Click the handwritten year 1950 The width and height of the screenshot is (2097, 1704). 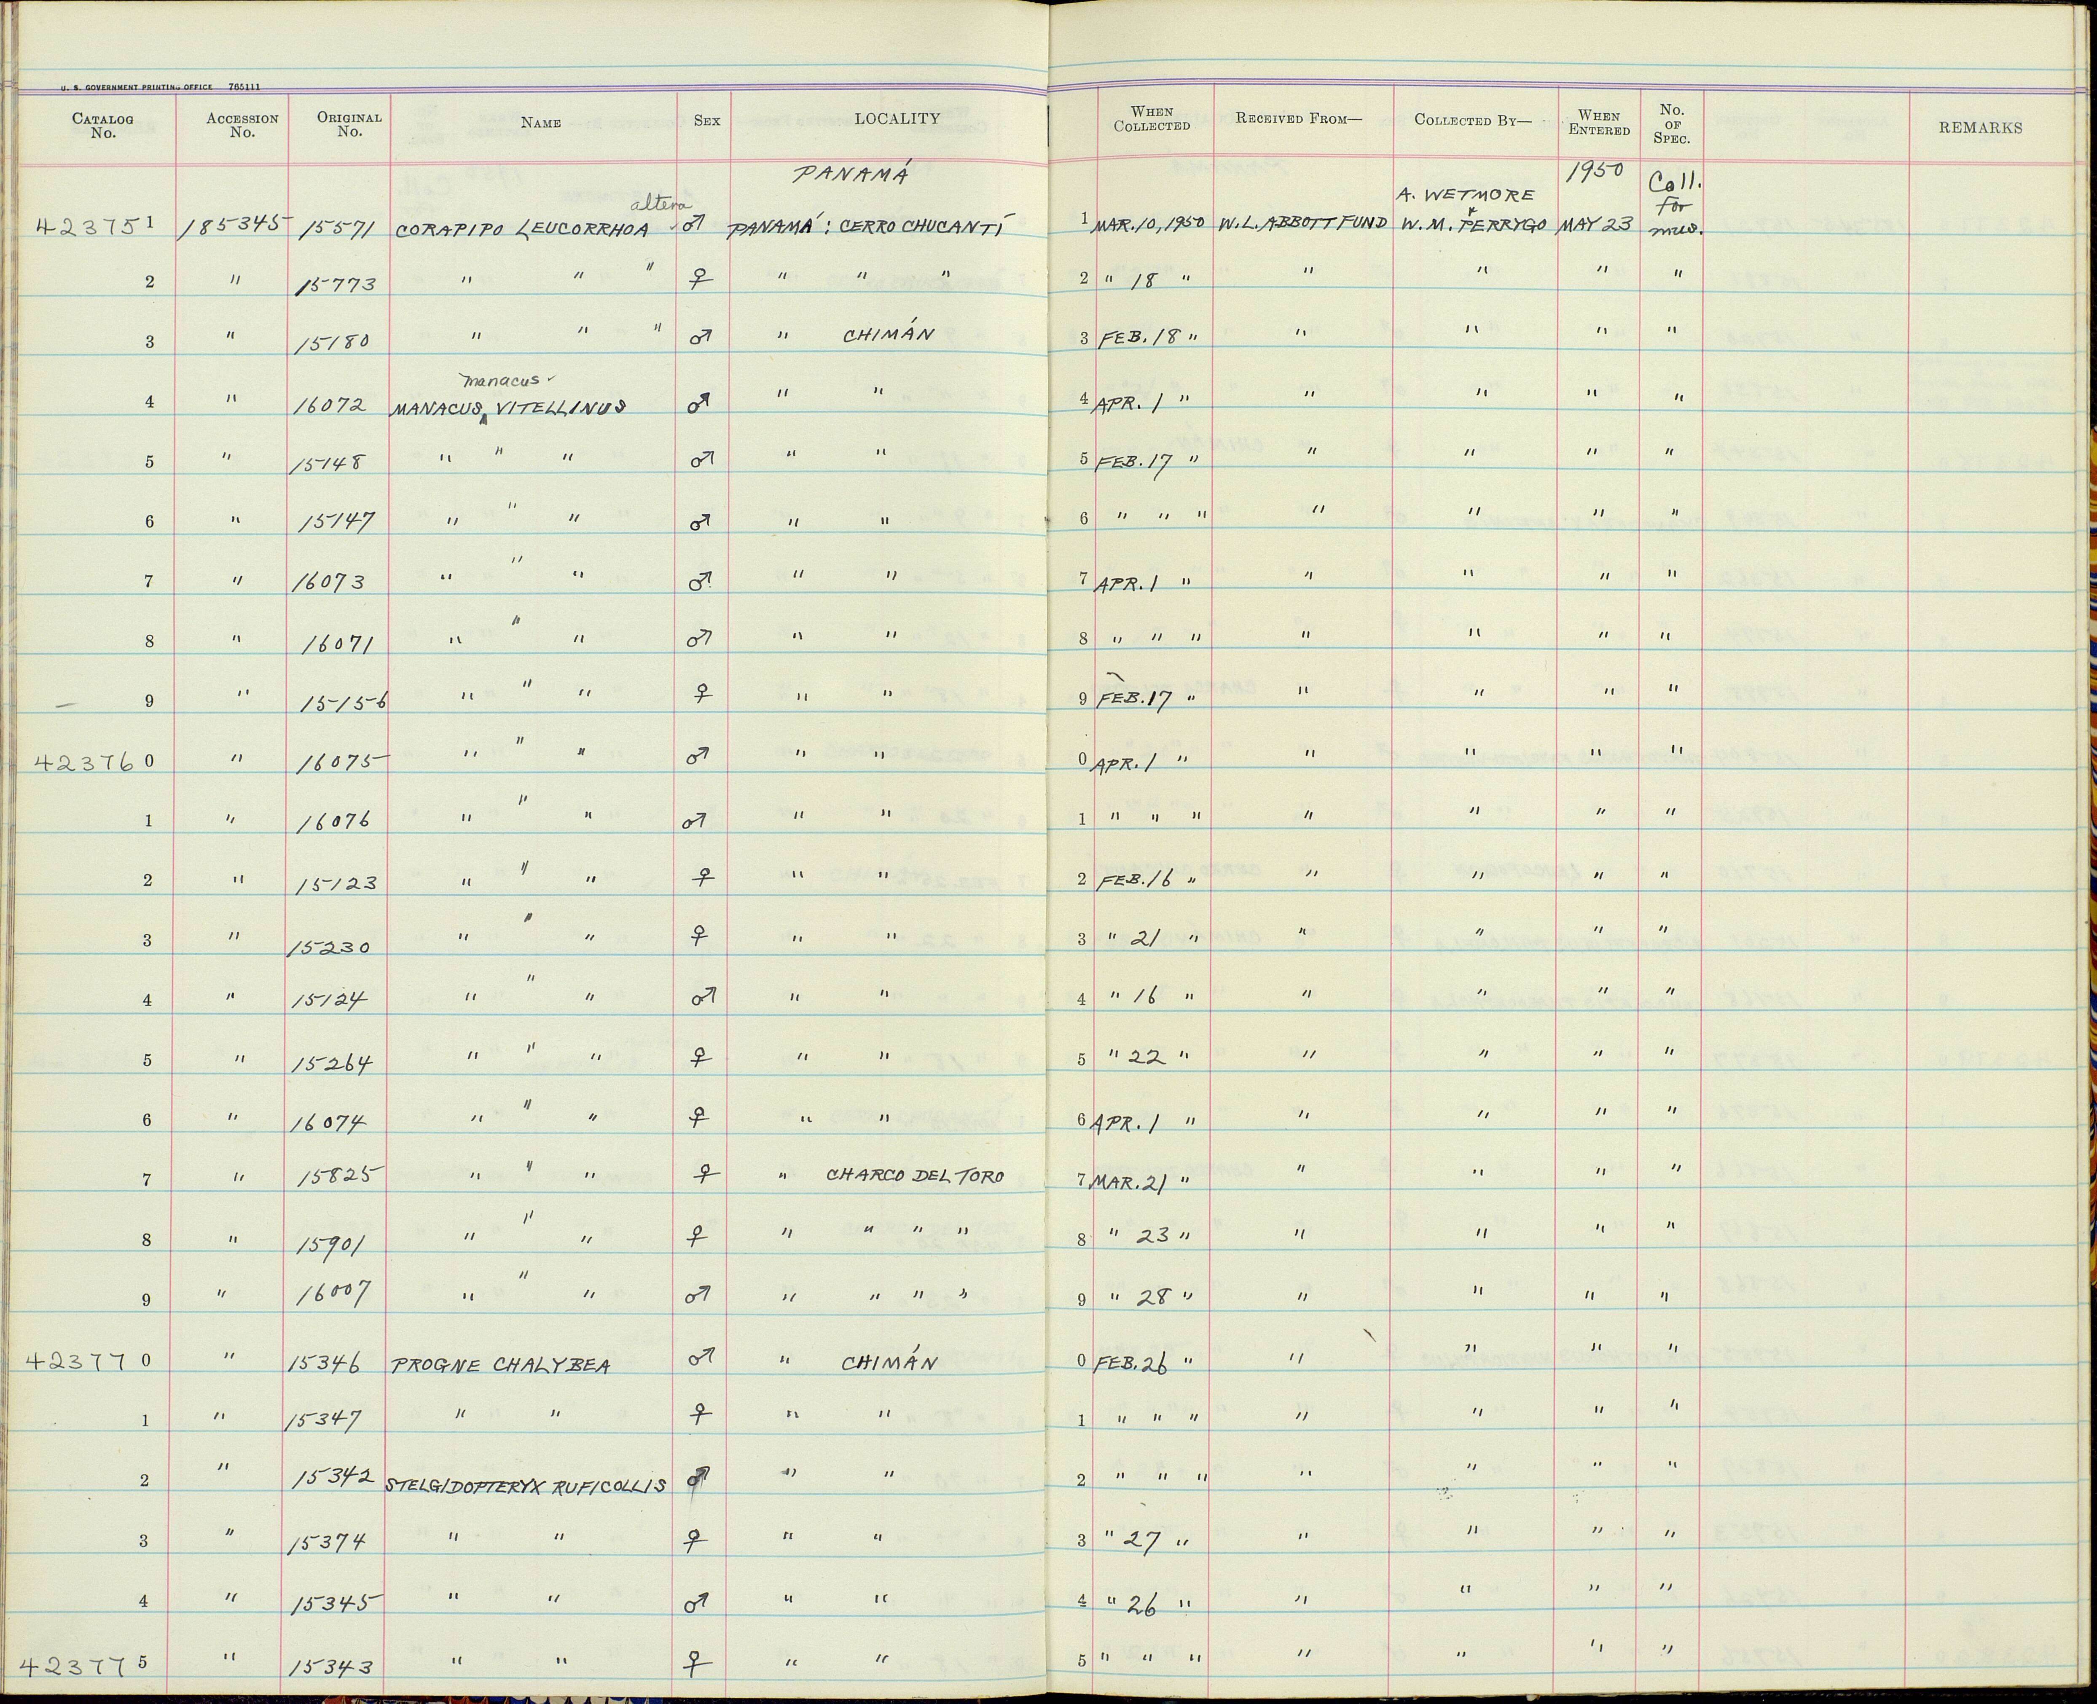[x=1596, y=172]
